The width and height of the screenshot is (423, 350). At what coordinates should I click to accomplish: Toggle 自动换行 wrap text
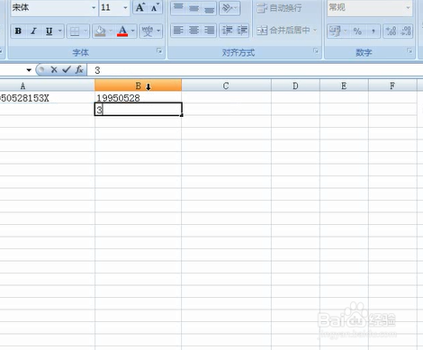click(x=279, y=8)
